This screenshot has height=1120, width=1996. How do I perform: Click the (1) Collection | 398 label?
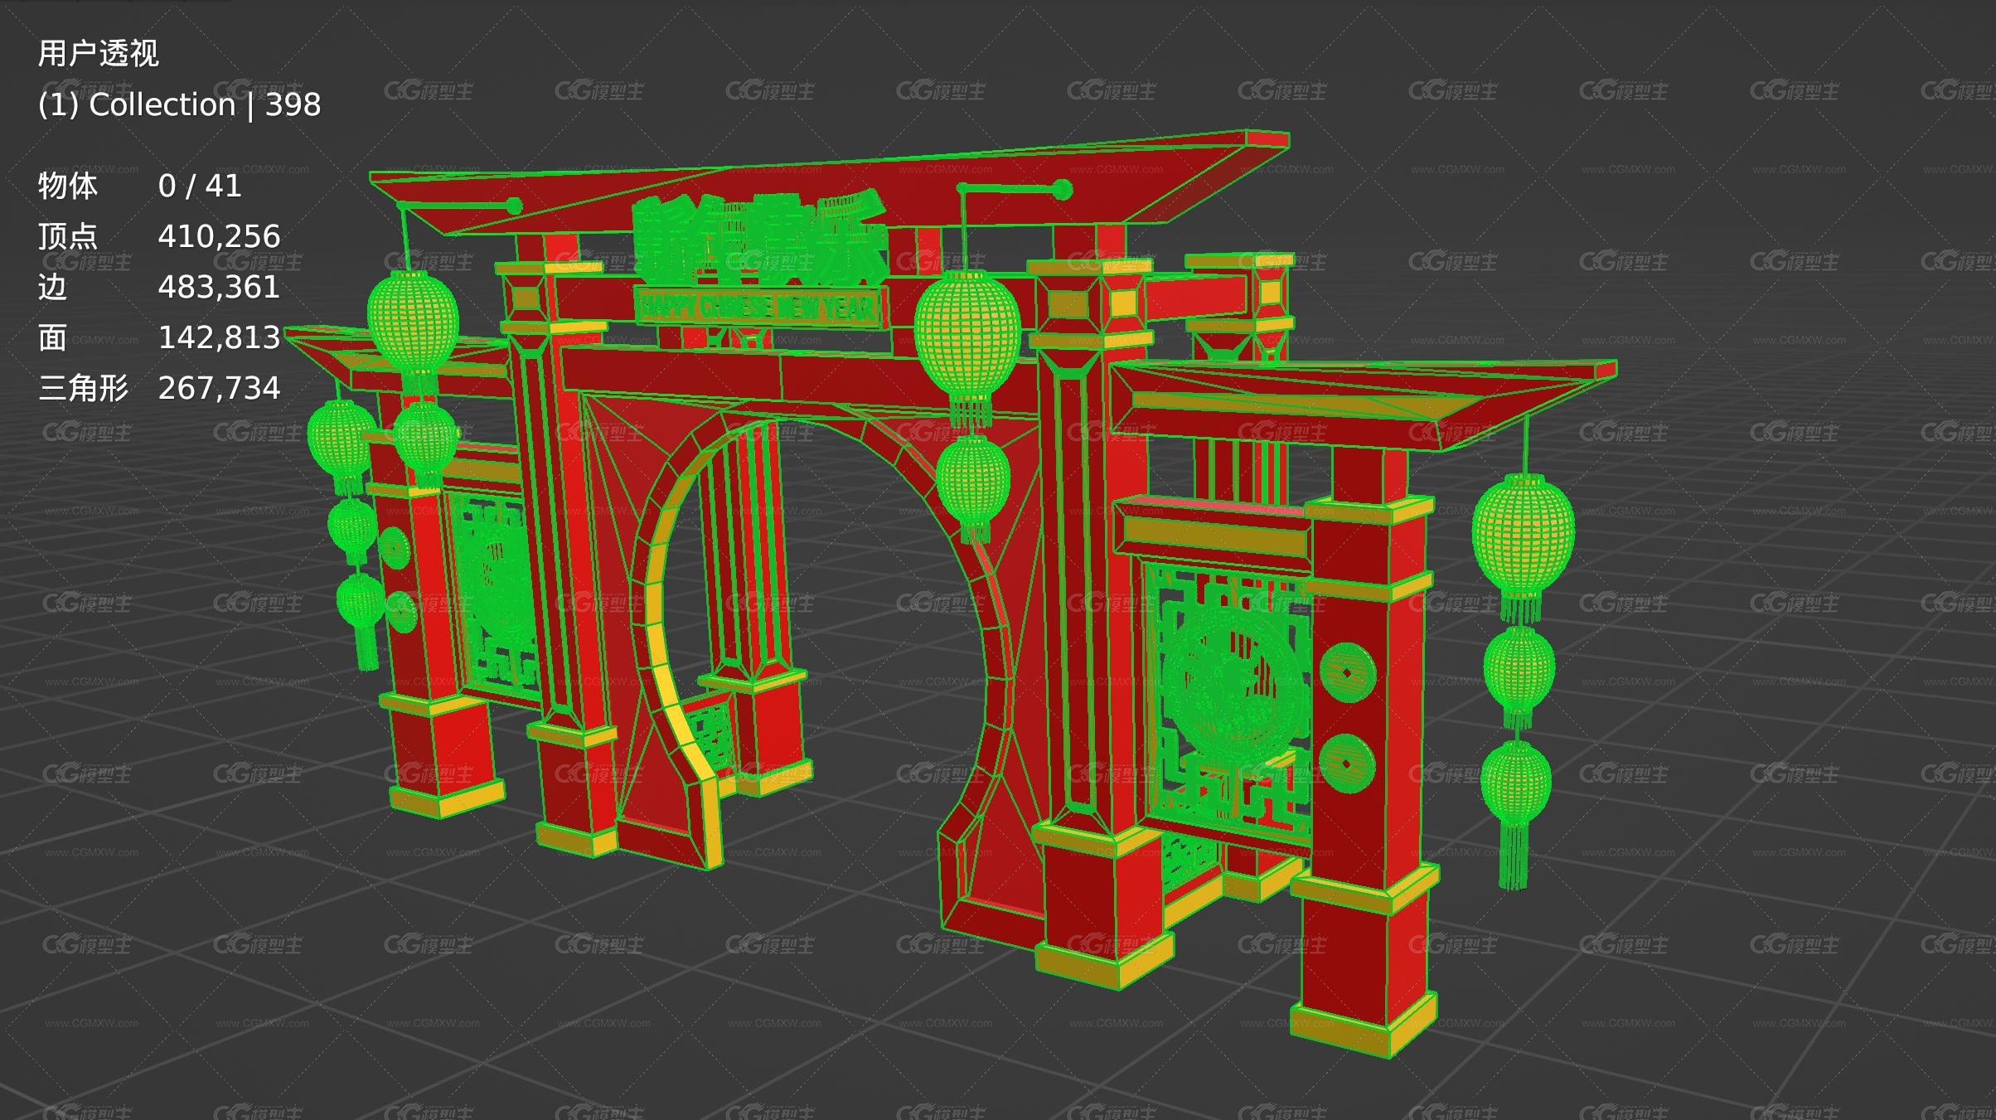(179, 105)
